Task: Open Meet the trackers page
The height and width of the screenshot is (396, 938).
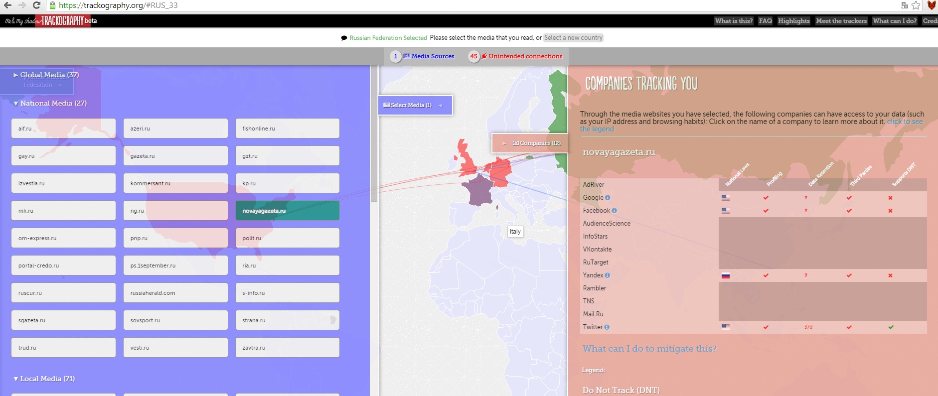Action: coord(841,21)
